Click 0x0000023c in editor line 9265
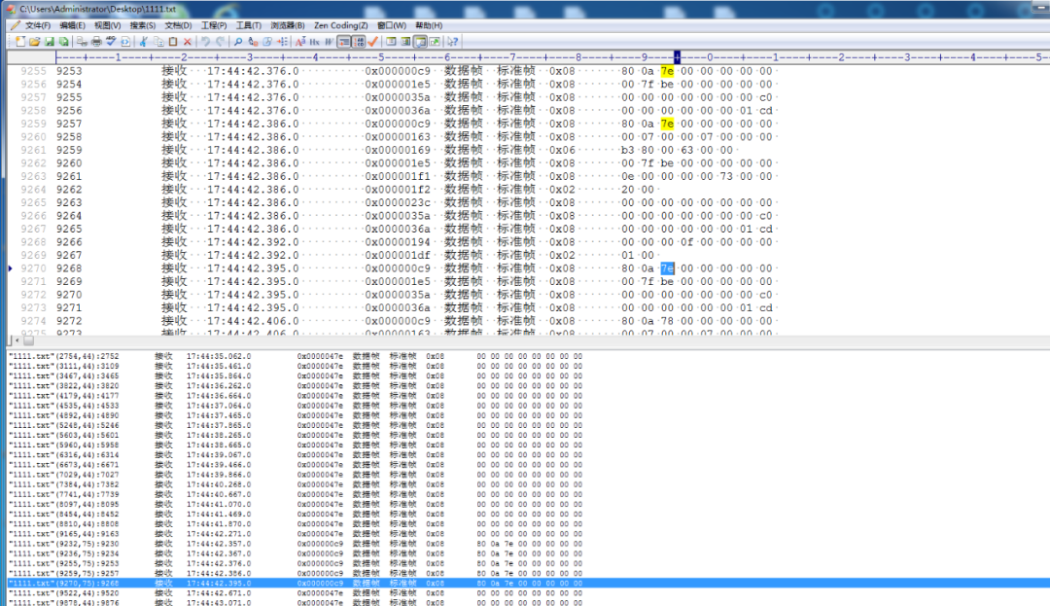Screen dimensions: 1050x606 click(x=398, y=203)
